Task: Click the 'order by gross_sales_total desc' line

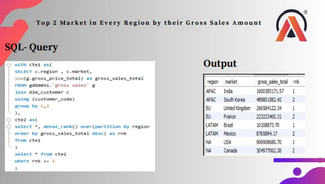Action: click(x=70, y=133)
